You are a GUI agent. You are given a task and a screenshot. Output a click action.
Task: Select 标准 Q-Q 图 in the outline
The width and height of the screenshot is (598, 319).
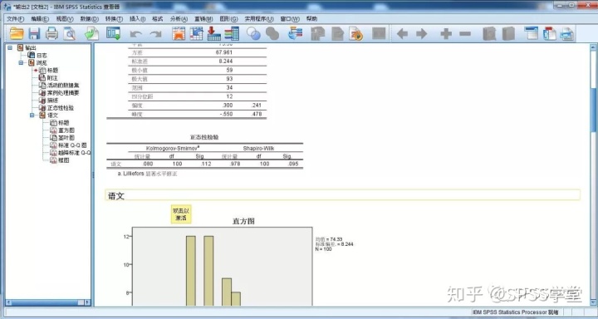pos(72,145)
